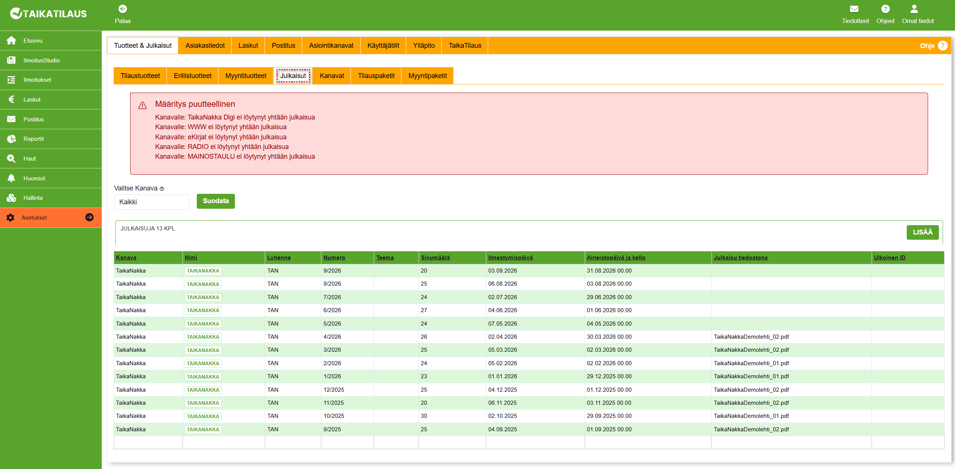Open IlmoitusStudio newspaper icon
This screenshot has width=955, height=469.
click(x=12, y=60)
